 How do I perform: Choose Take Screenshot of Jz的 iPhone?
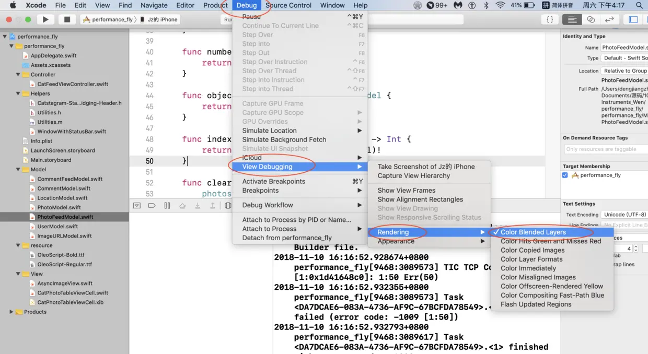[x=426, y=167]
